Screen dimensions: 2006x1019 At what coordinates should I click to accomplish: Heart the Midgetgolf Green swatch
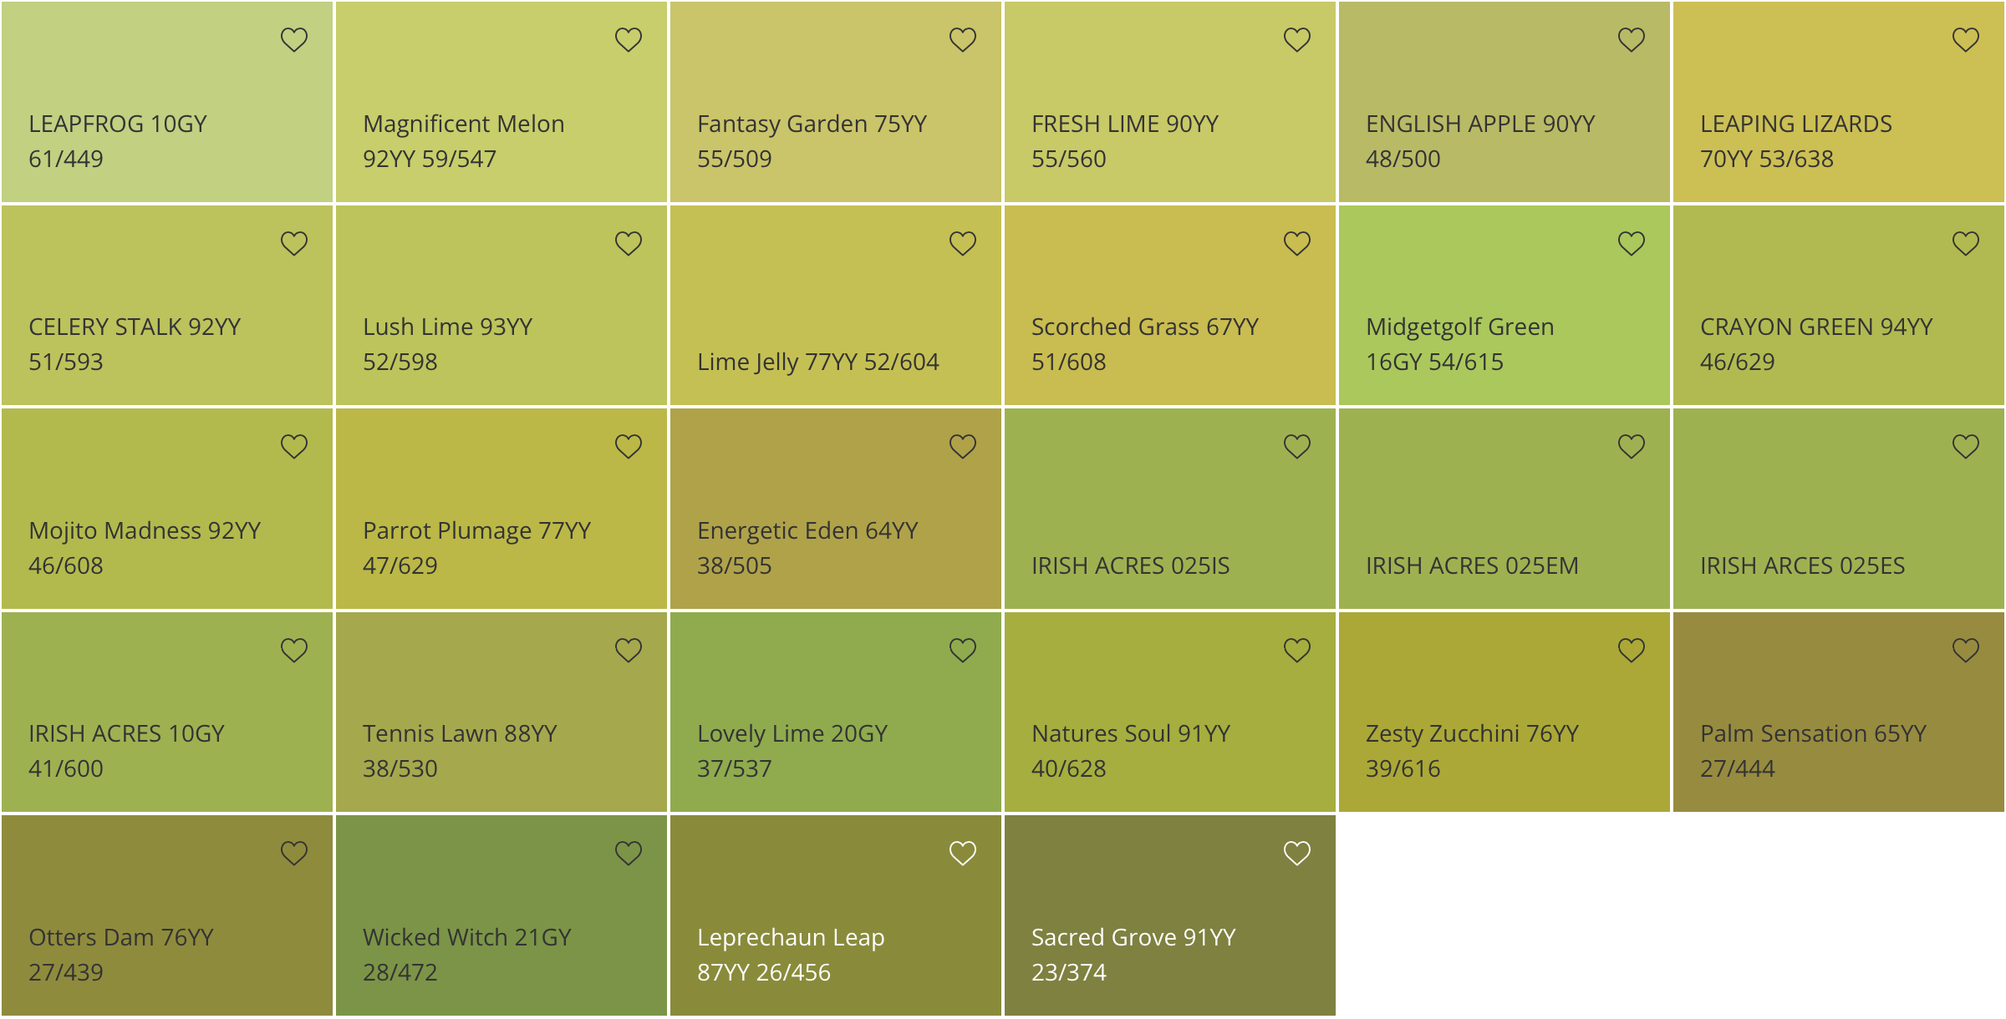pos(1632,244)
